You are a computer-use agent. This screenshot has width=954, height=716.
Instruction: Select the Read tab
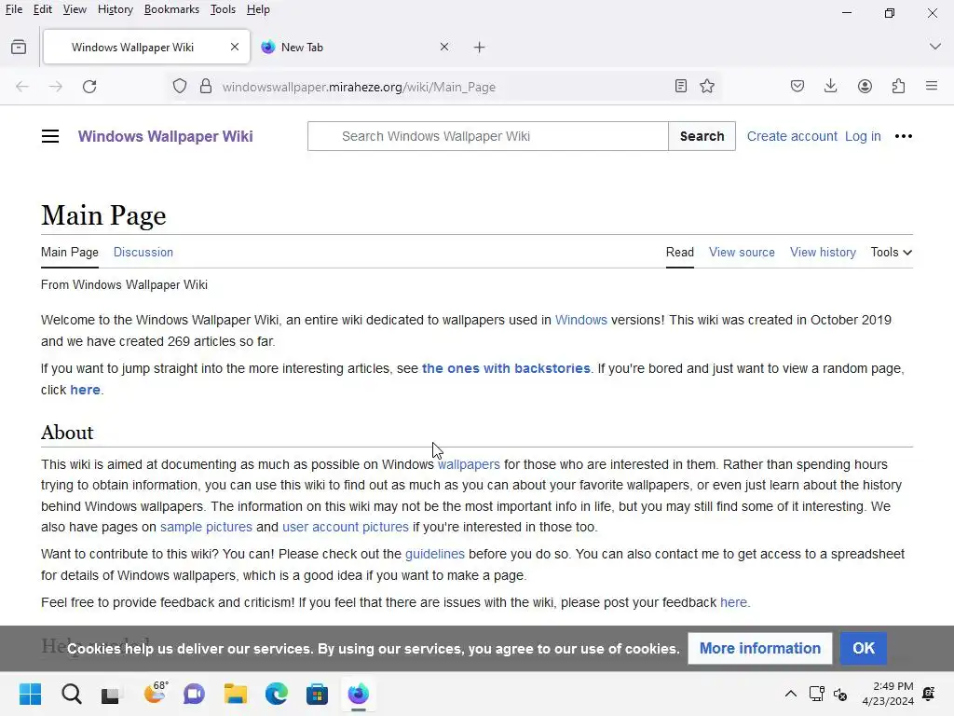point(679,252)
